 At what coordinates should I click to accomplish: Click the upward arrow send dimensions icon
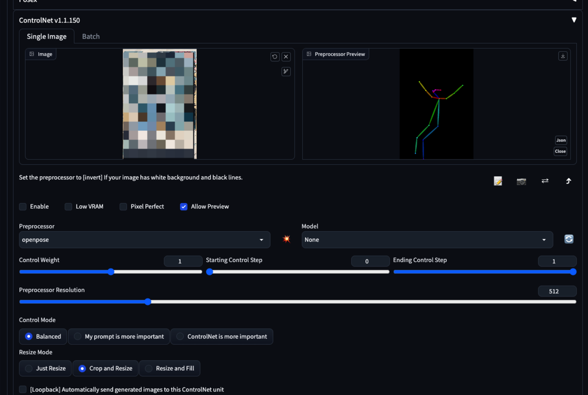[569, 181]
